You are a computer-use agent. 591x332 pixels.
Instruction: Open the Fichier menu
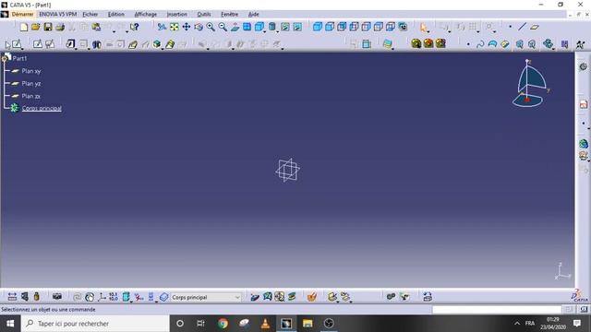click(90, 14)
